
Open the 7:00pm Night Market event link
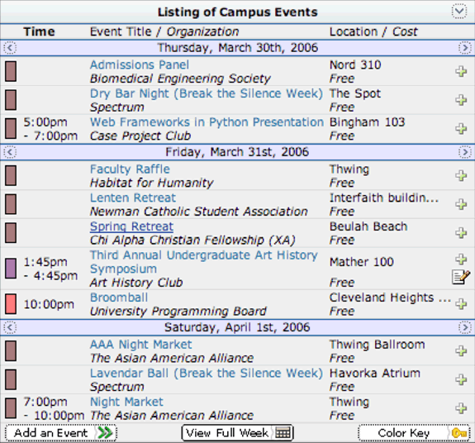126,402
